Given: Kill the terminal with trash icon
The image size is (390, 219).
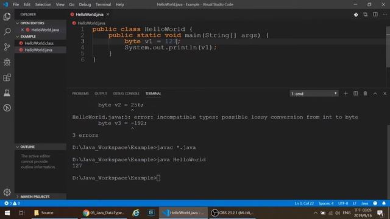Looking at the screenshot, I should [x=365, y=93].
